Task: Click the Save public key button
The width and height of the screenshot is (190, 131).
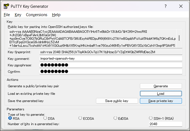Action: [x=117, y=101]
